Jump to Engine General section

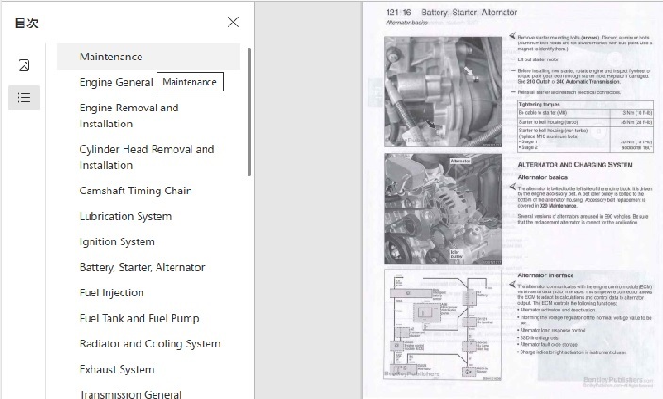116,82
